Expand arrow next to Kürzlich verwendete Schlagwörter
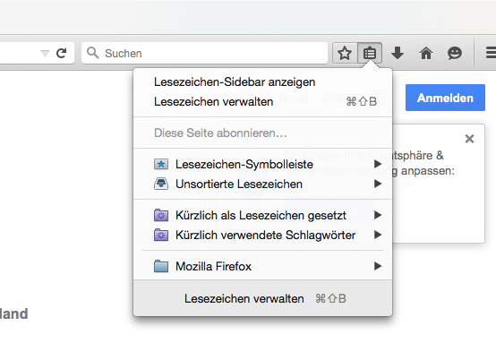The height and width of the screenshot is (343, 496). coord(378,235)
